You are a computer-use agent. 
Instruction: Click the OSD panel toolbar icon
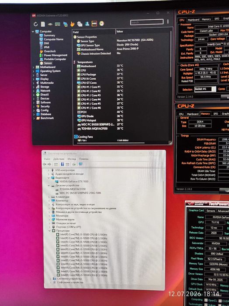94,24
